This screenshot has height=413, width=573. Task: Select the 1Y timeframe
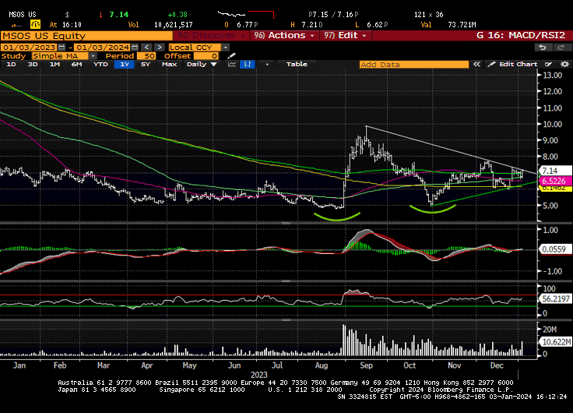[125, 65]
